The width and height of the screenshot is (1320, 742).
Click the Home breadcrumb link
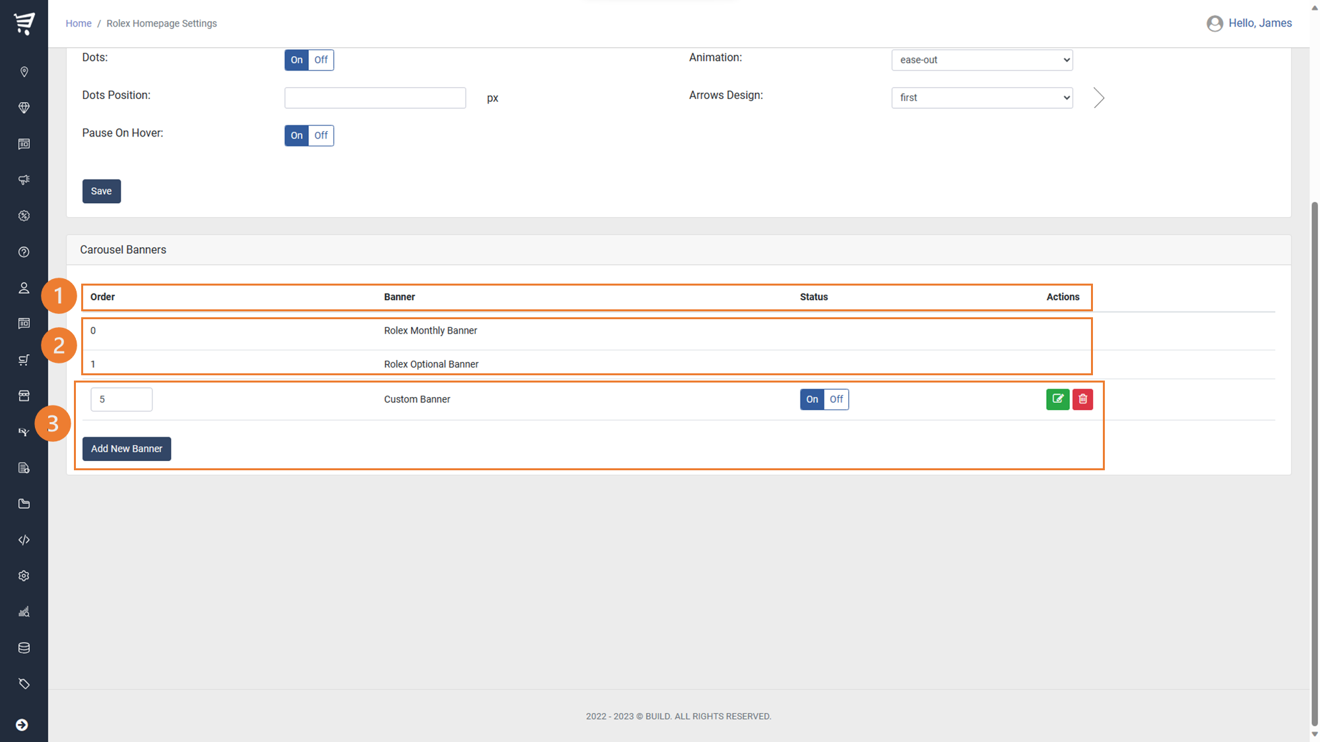tap(78, 23)
